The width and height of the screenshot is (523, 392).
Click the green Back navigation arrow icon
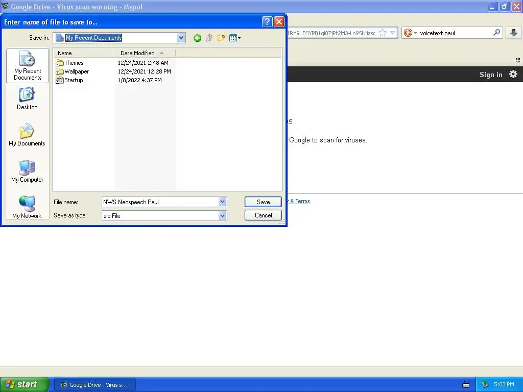pyautogui.click(x=197, y=38)
